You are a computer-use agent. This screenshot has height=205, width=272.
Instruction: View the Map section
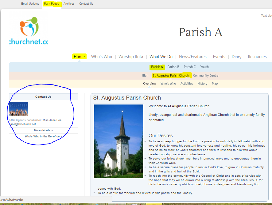pyautogui.click(x=215, y=83)
